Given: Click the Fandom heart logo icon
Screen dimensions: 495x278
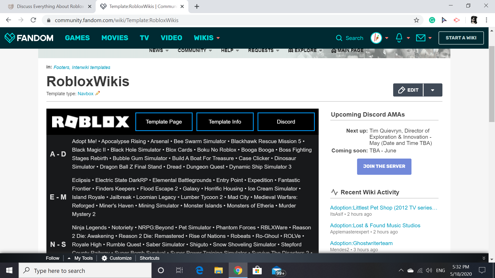Looking at the screenshot, I should point(10,38).
